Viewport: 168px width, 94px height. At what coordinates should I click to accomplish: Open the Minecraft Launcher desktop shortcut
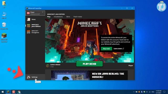click(4, 38)
